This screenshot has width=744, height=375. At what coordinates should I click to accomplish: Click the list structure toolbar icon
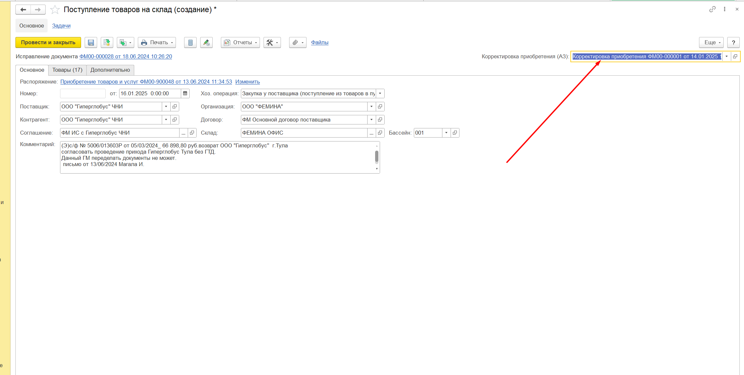click(x=190, y=43)
